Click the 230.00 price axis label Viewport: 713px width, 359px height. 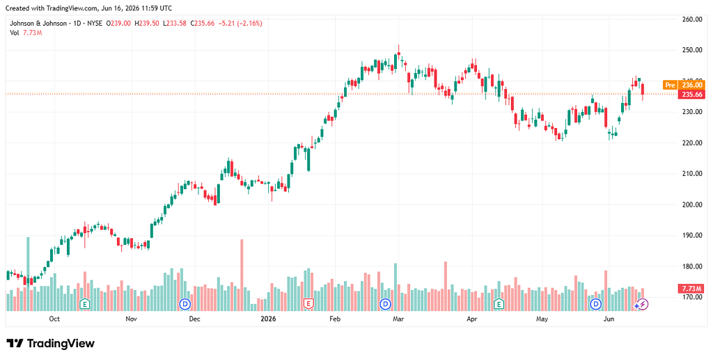coord(693,112)
